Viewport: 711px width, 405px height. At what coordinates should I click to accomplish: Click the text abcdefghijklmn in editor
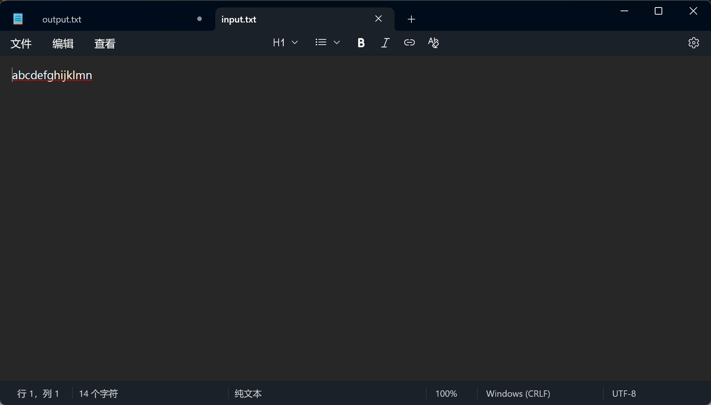[x=52, y=75]
